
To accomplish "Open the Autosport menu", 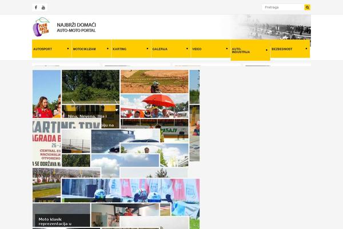I will click(x=51, y=49).
